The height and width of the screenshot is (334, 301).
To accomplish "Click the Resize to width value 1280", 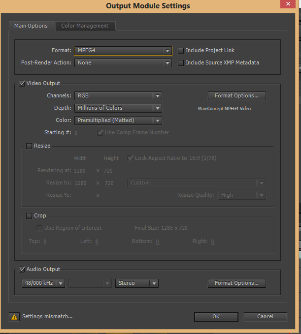I will 81,183.
